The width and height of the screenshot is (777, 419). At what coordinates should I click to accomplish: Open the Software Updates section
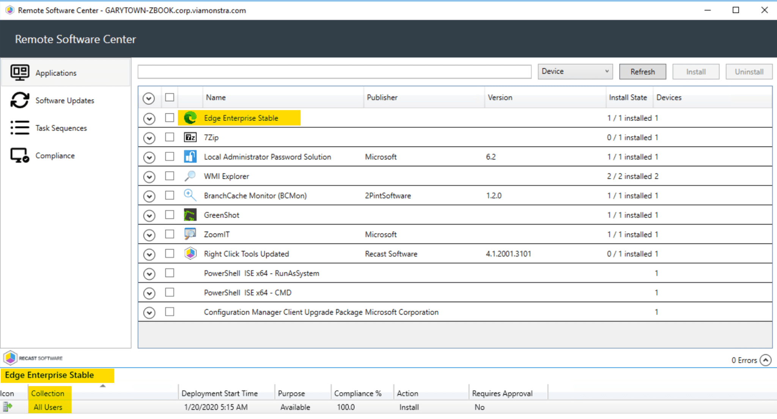coord(64,101)
